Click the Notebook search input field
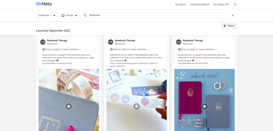 pyautogui.click(x=159, y=15)
